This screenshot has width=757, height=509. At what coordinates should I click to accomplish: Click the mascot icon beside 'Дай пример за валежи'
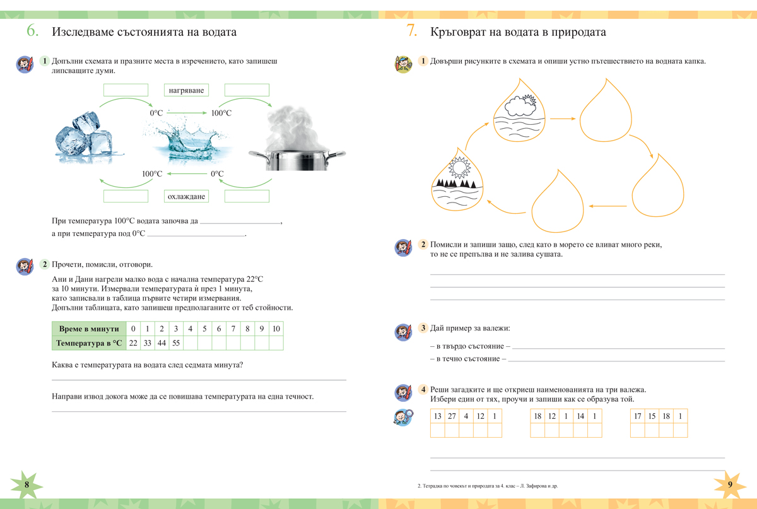[404, 329]
